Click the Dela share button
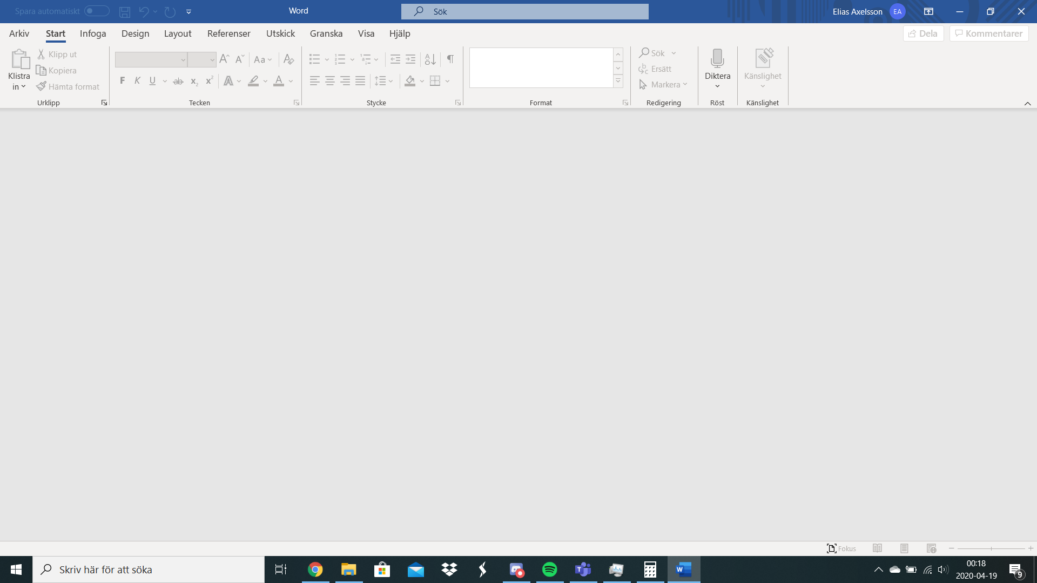 pyautogui.click(x=923, y=33)
